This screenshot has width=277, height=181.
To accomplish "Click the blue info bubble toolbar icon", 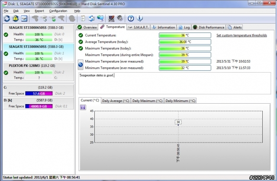I will point(139,18).
